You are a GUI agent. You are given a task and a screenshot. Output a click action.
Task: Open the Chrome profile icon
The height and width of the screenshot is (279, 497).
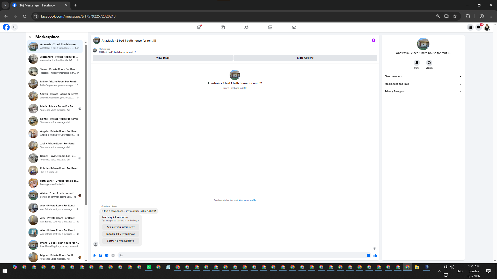coord(482,16)
